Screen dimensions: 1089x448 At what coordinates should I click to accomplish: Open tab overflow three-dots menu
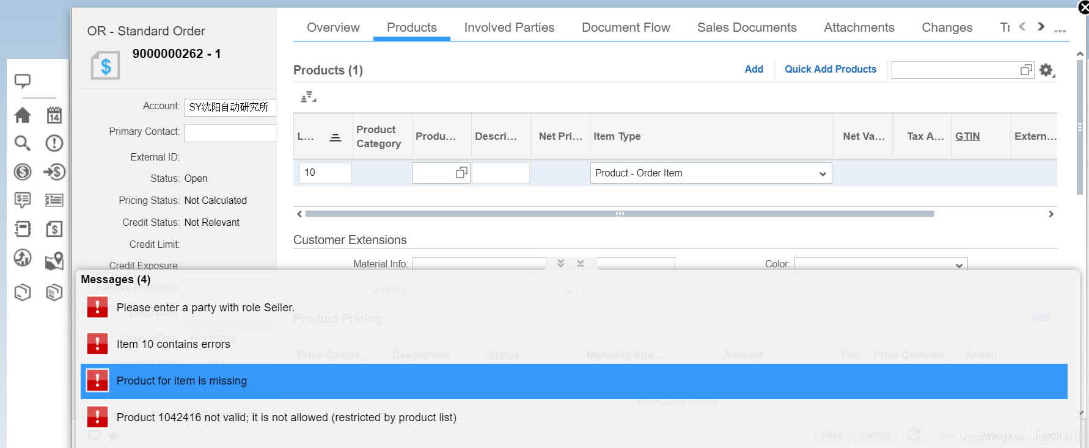(x=1060, y=31)
